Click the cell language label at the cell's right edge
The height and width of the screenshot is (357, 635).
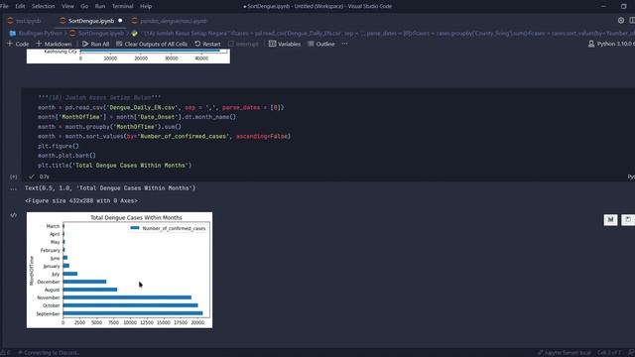631,177
